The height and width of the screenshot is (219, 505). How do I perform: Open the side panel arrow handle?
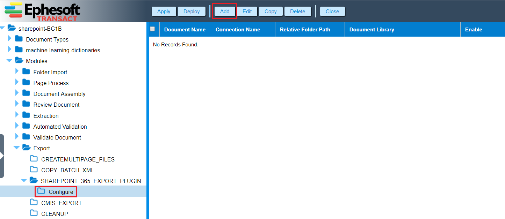pyautogui.click(x=2, y=156)
